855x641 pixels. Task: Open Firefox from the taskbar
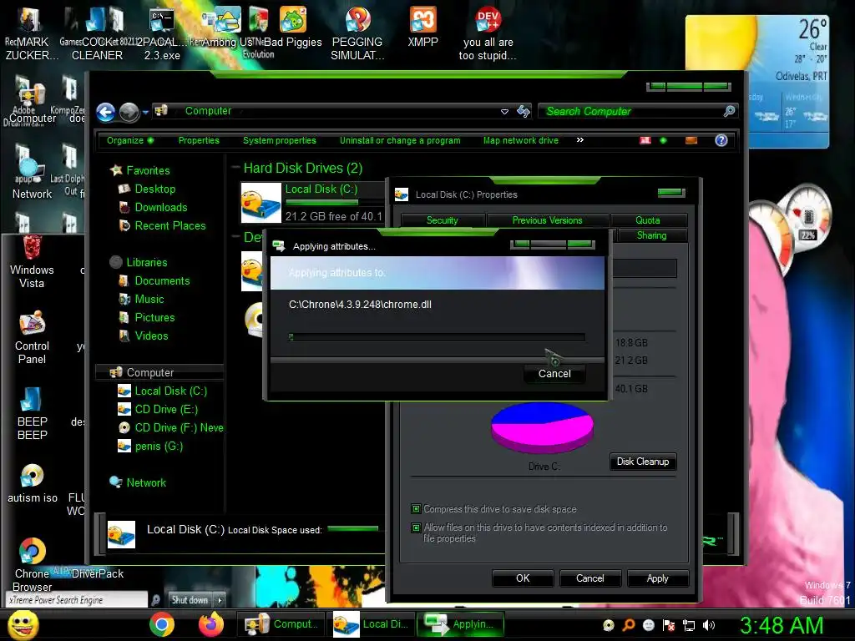coord(211,624)
